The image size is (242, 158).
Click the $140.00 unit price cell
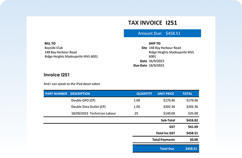click(x=169, y=113)
